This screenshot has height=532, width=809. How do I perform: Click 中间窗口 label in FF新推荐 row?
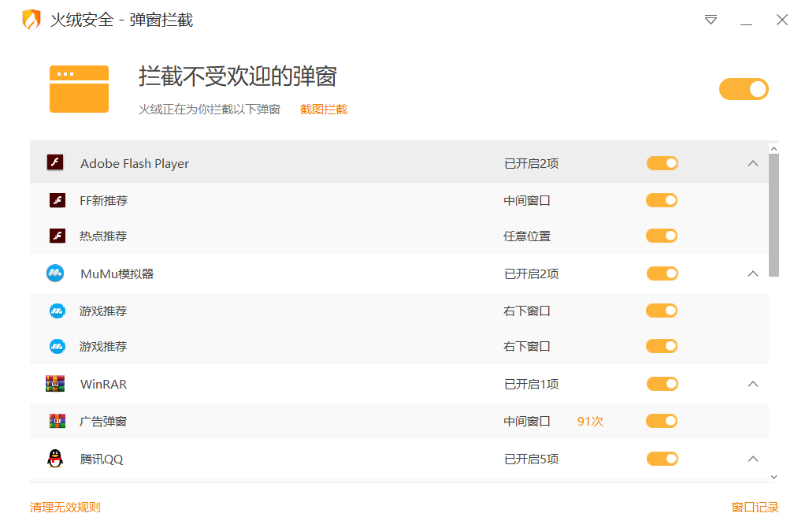pyautogui.click(x=527, y=201)
